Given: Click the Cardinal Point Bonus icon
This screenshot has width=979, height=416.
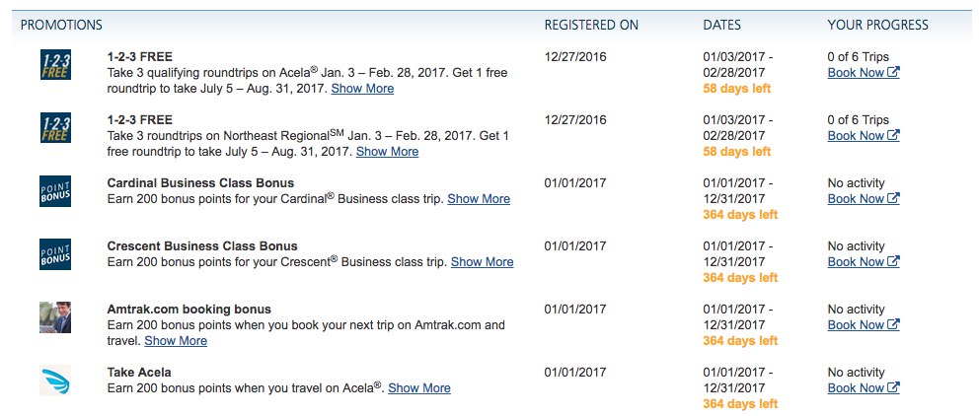Looking at the screenshot, I should pos(55,191).
